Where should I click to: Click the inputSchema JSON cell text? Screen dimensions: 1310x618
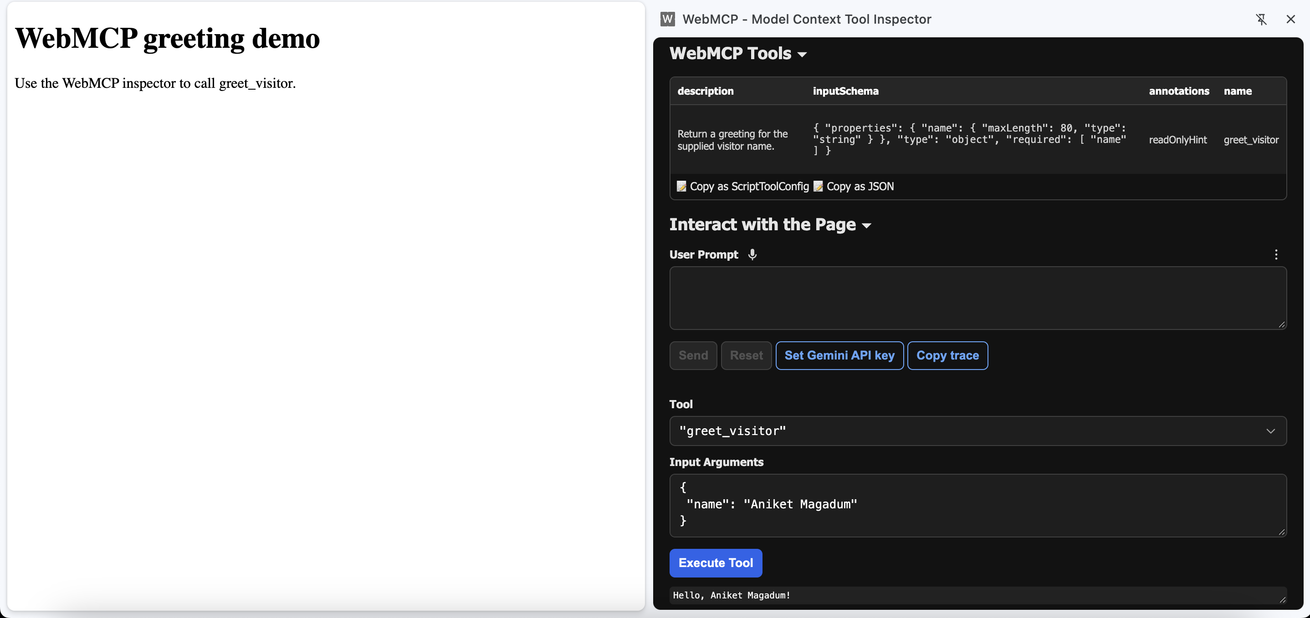point(969,139)
